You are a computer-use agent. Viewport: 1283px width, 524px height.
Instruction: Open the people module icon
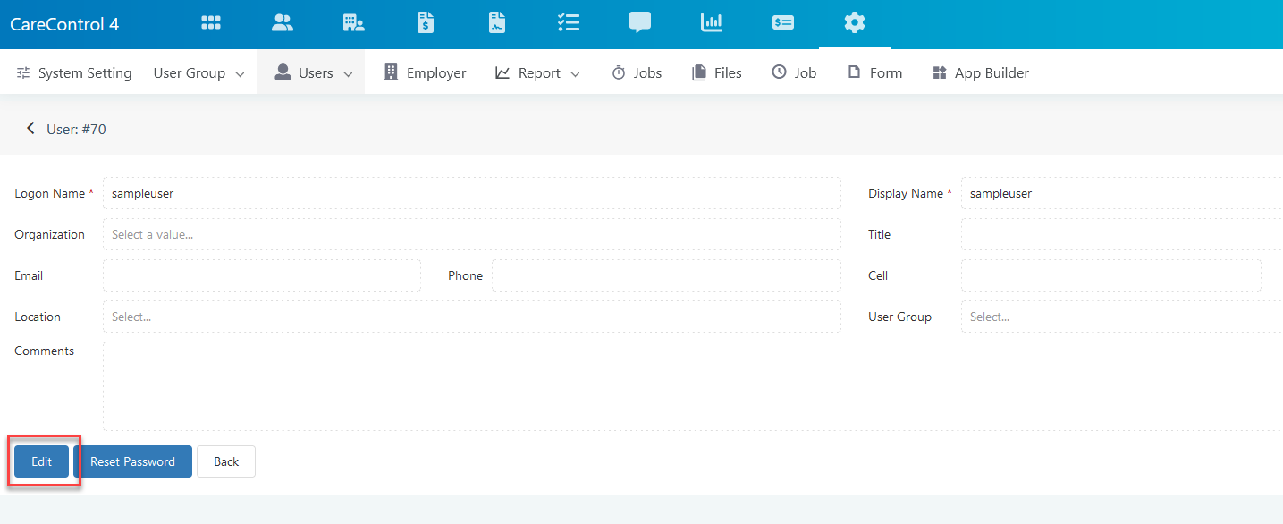click(283, 23)
